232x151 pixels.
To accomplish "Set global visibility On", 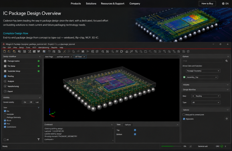I will pos(25,102).
